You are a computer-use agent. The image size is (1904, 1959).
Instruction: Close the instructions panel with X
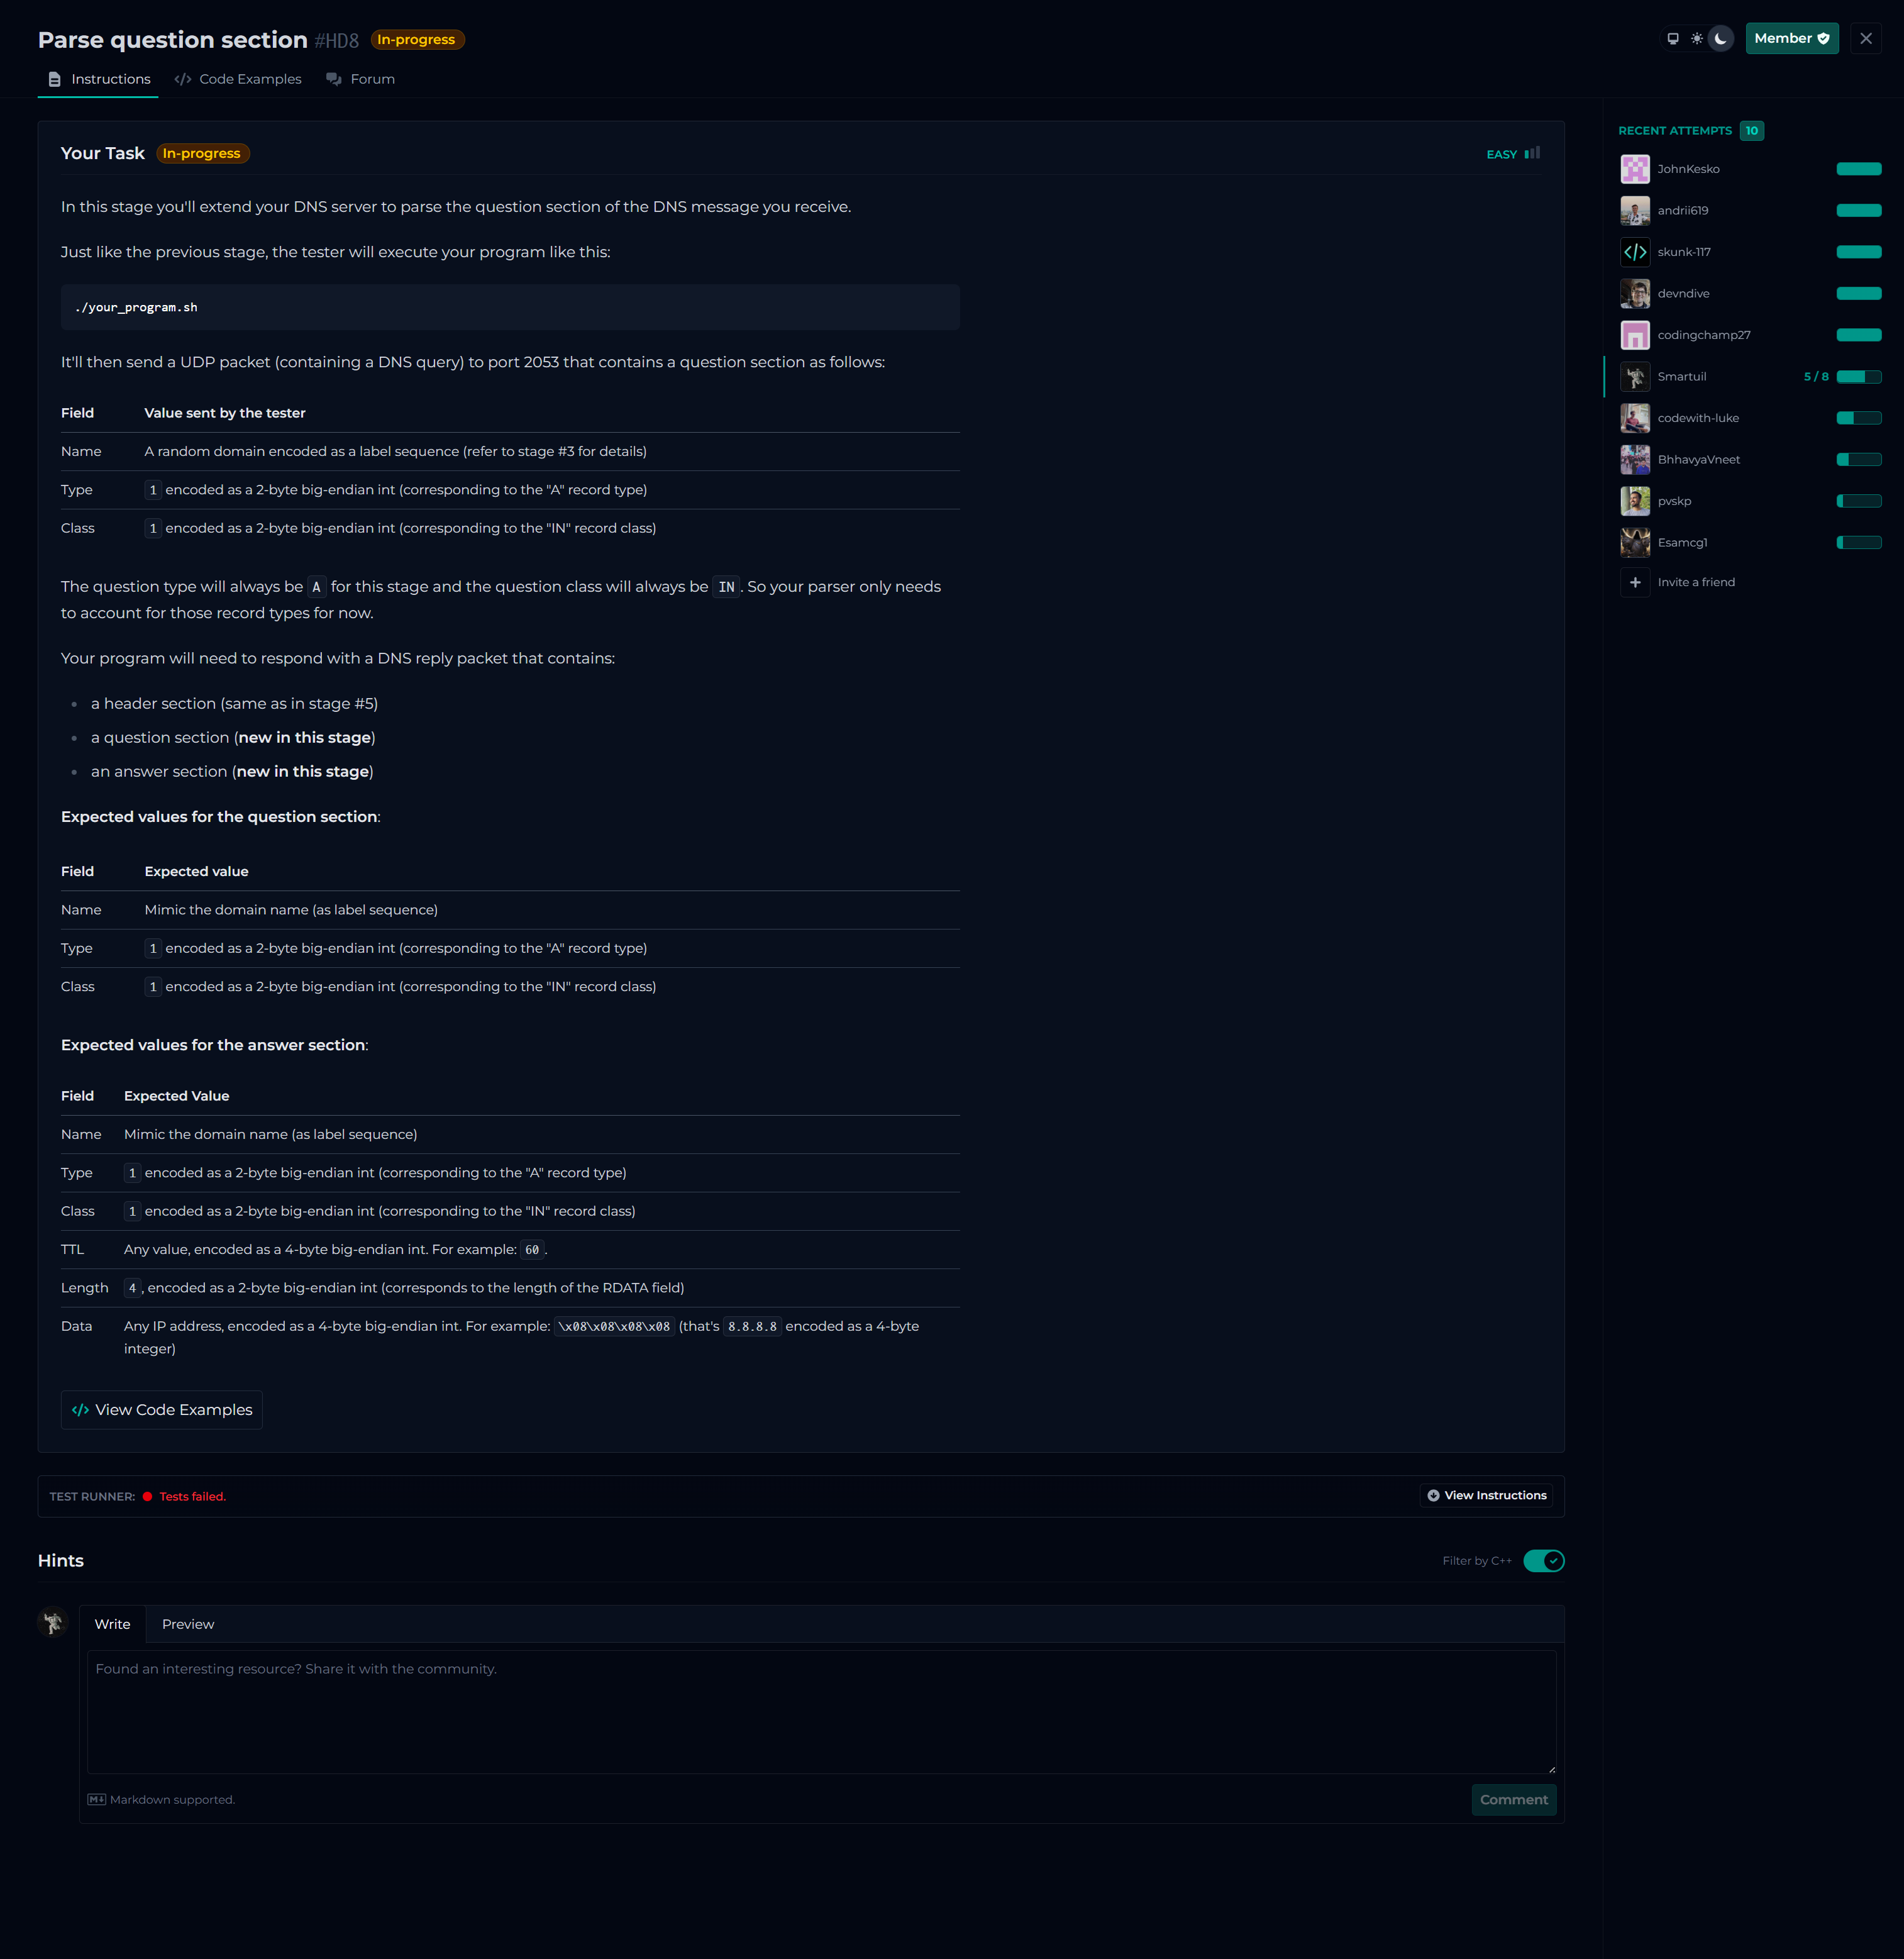[1865, 39]
